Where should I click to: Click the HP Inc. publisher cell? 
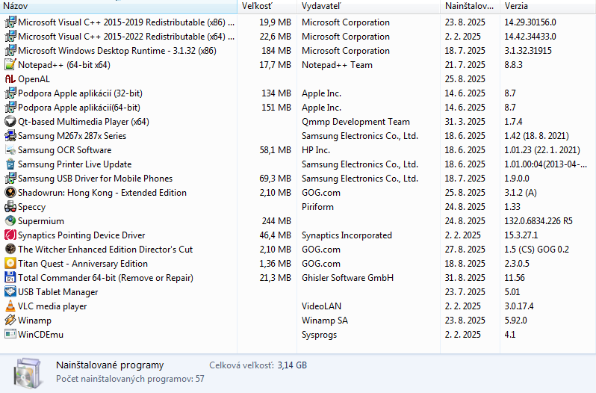click(x=316, y=150)
